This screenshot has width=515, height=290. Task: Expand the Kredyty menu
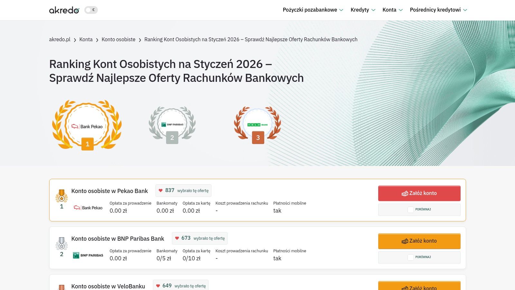(363, 10)
